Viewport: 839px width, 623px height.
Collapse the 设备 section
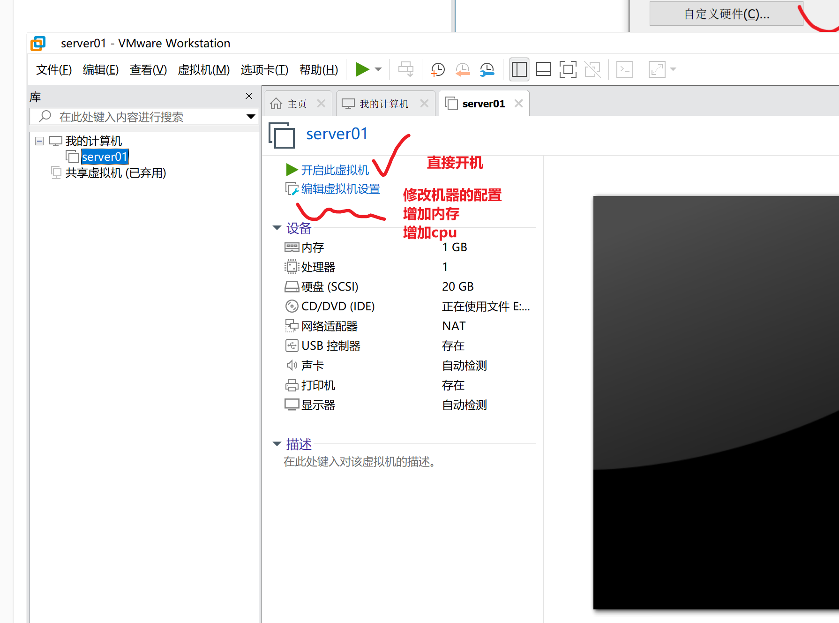[x=277, y=228]
